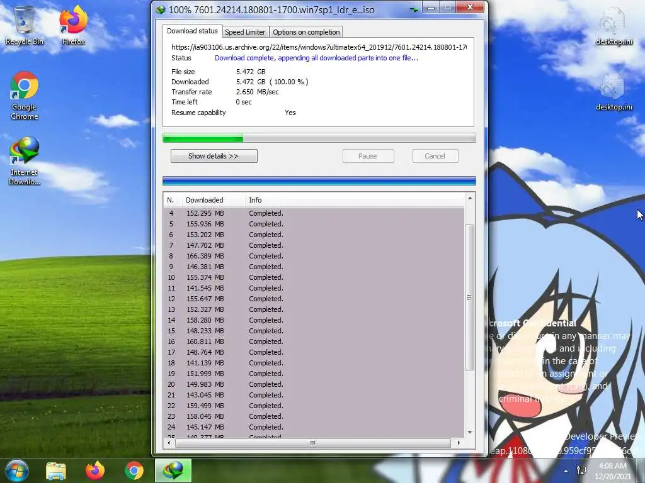Click horizontal scrollbar right arrow
The image size is (645, 483).
click(x=459, y=443)
